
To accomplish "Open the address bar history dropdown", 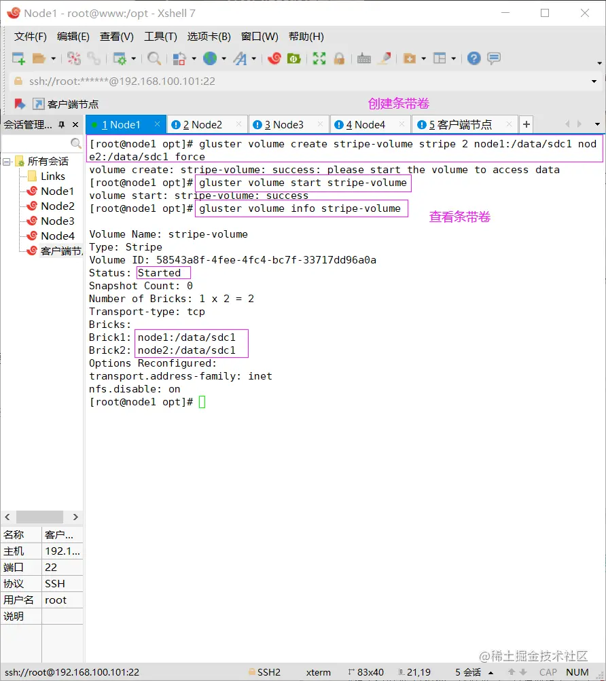I will [x=594, y=81].
